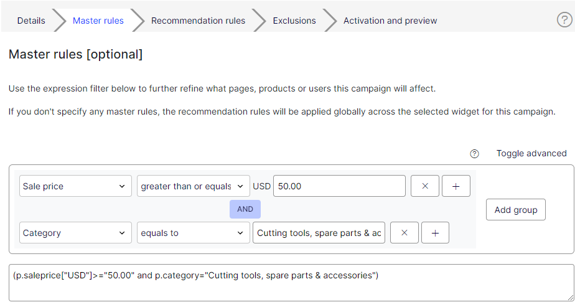Add a rule after the Sale price row
The image size is (575, 302).
click(456, 186)
